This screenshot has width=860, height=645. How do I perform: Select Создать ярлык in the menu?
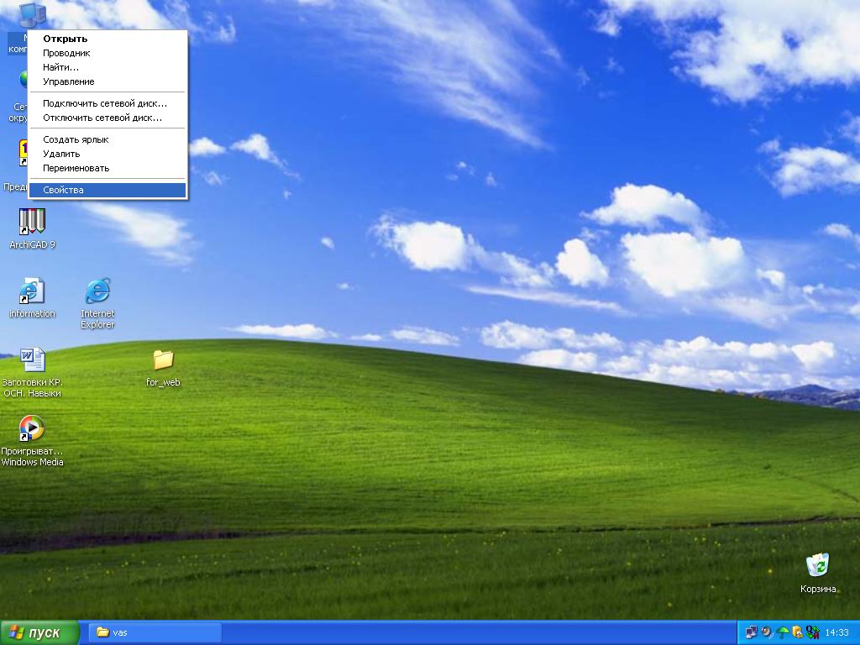pyautogui.click(x=107, y=140)
